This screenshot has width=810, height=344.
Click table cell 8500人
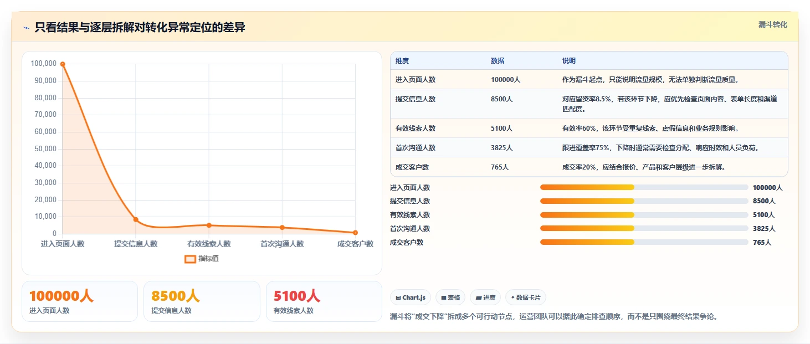[502, 99]
